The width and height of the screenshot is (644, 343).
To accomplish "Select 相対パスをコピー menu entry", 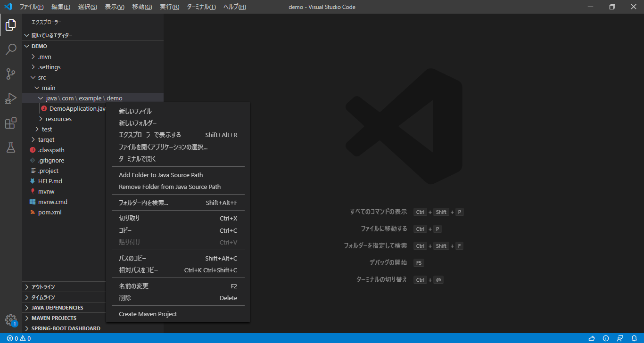I will tap(178, 270).
